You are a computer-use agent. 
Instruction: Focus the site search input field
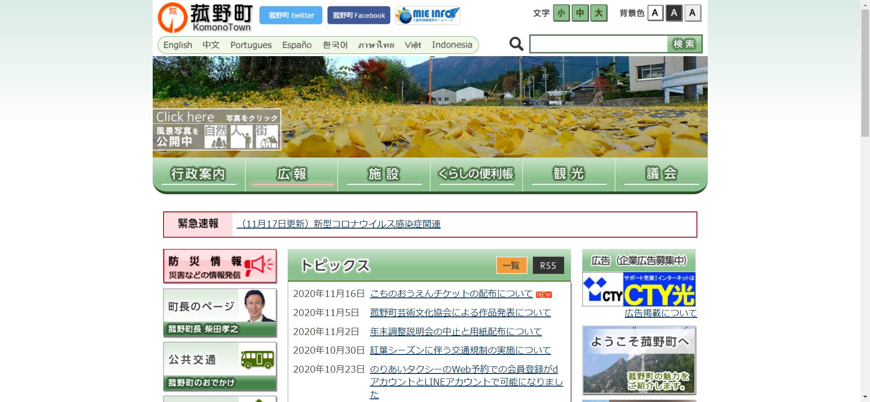[x=599, y=44]
